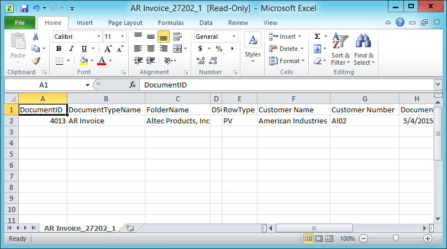Click the Fill down arrow icon

click(317, 49)
